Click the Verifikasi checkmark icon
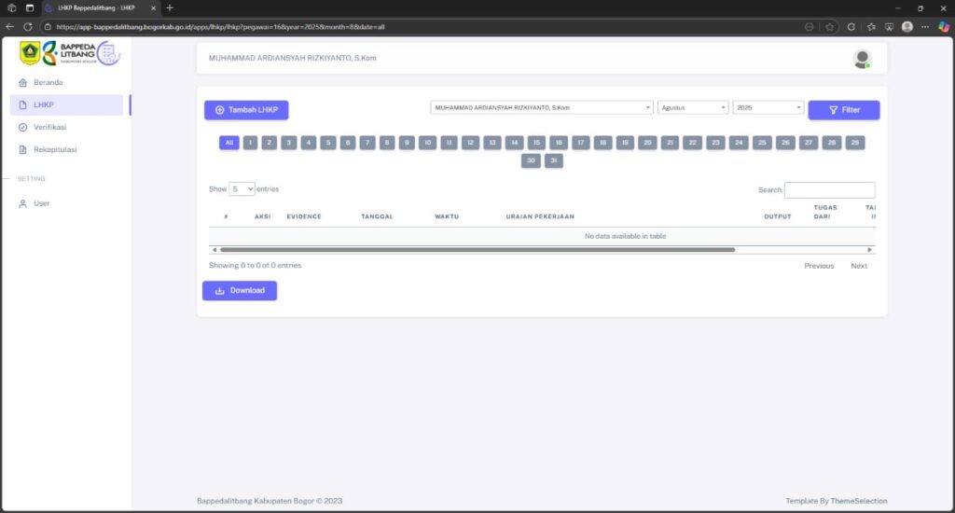The width and height of the screenshot is (955, 513). tap(22, 127)
